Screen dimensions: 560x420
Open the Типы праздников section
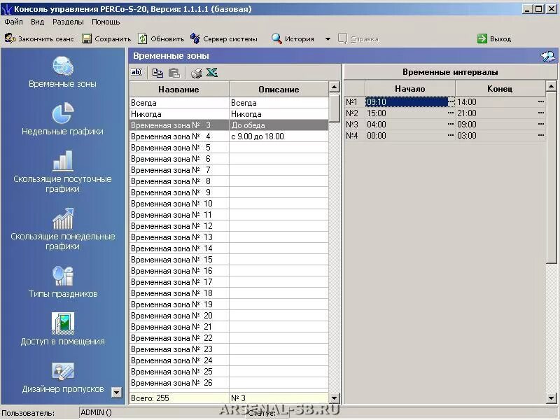[62, 281]
